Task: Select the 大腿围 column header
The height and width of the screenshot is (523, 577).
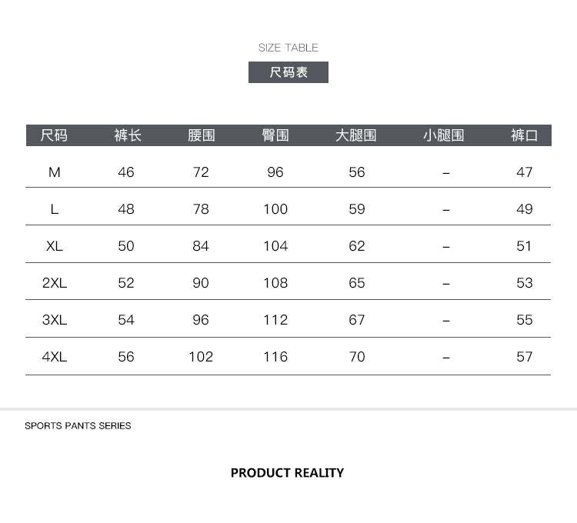Action: (x=356, y=135)
